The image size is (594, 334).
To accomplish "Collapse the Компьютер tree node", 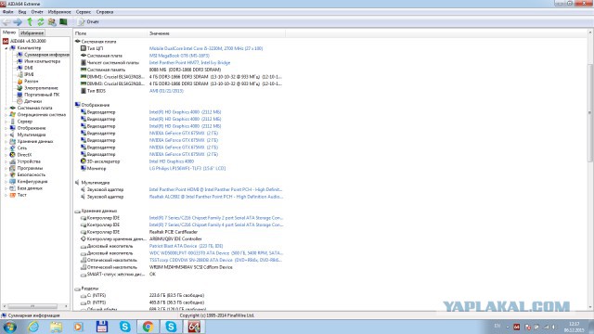I will [x=6, y=48].
